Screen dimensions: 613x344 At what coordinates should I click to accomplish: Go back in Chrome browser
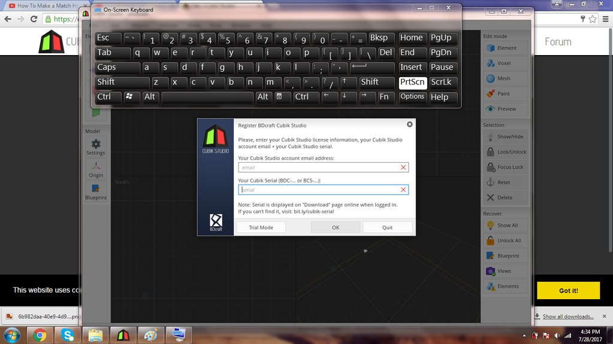pos(8,19)
